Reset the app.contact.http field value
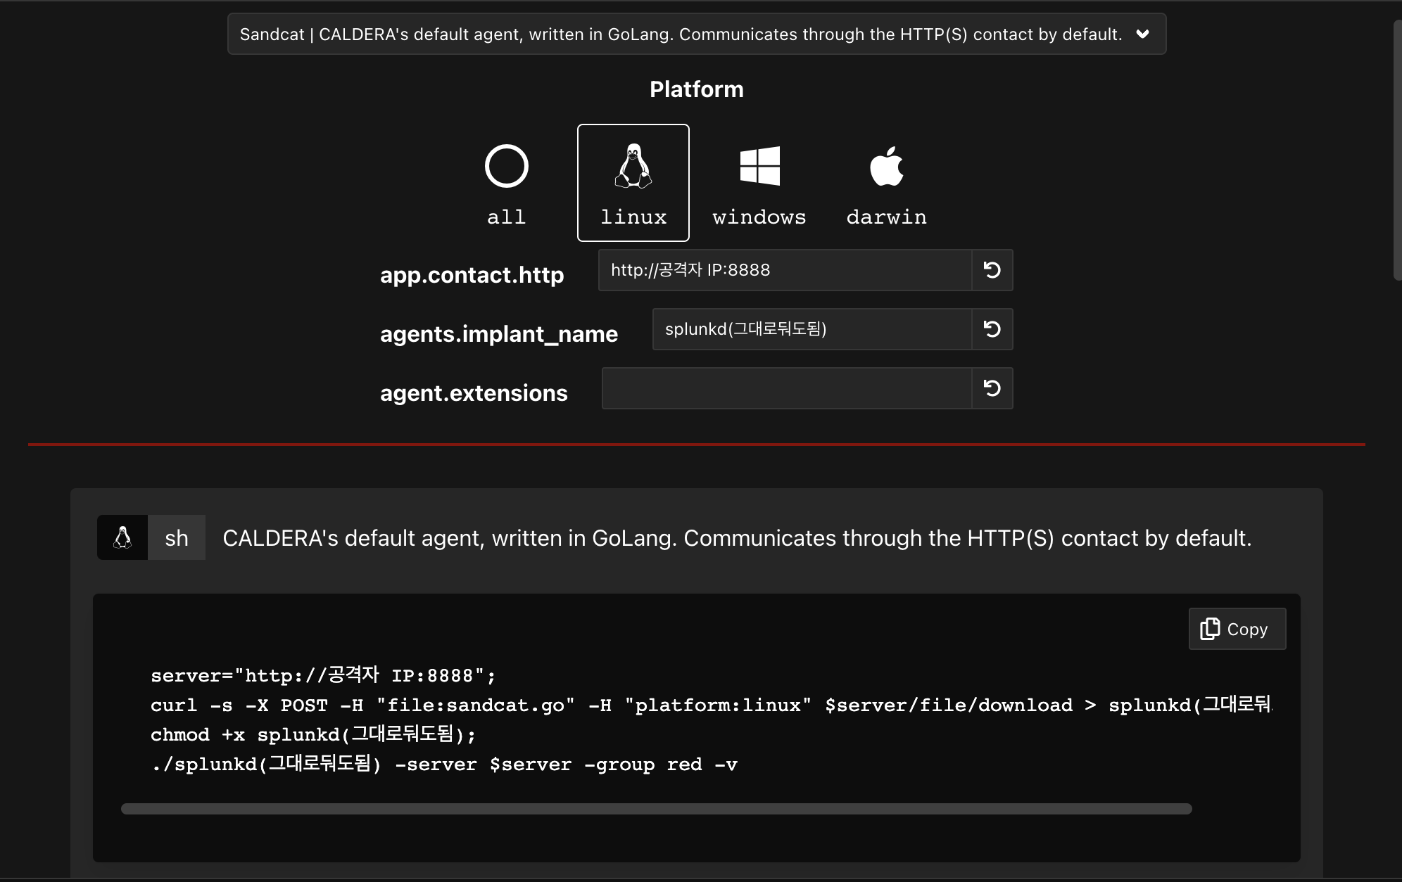This screenshot has height=882, width=1402. coord(992,270)
